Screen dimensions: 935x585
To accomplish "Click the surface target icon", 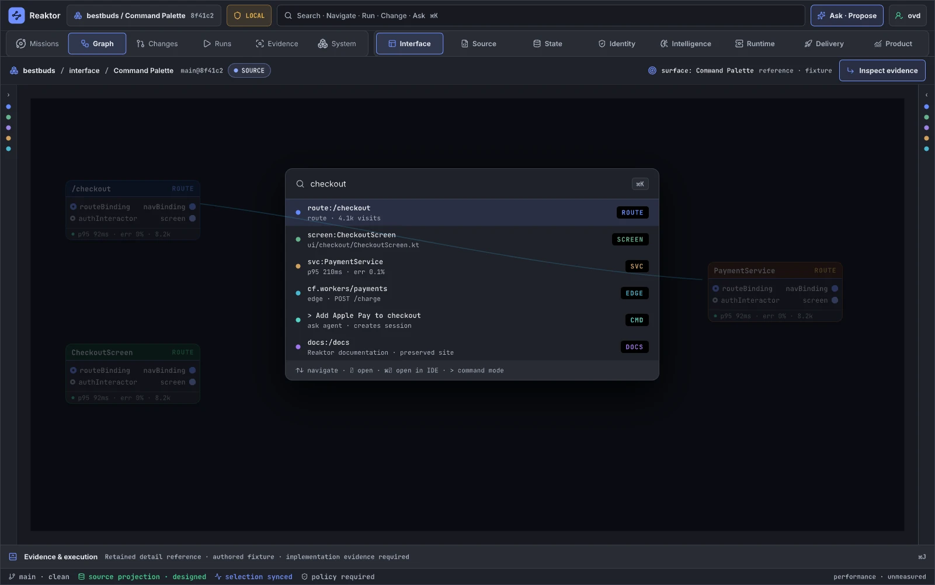I will [x=652, y=71].
